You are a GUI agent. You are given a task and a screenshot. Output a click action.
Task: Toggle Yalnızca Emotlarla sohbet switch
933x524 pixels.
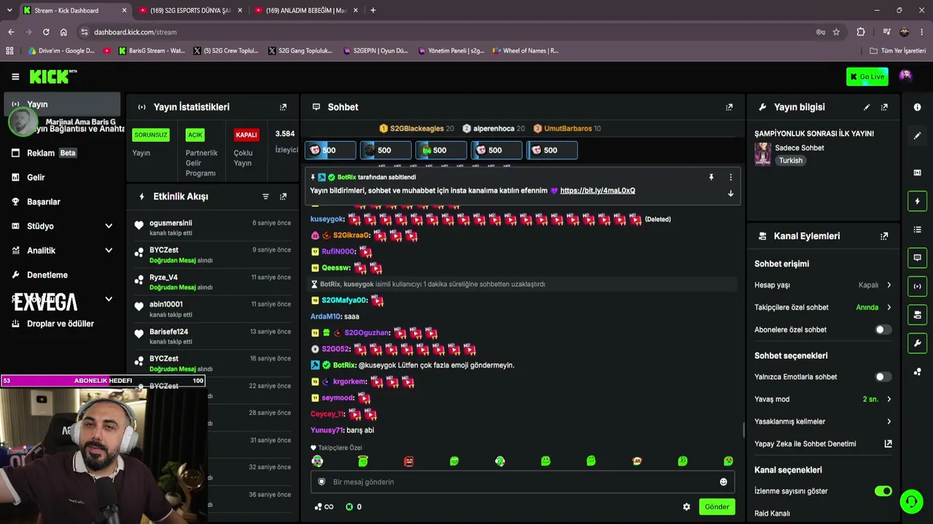click(883, 377)
